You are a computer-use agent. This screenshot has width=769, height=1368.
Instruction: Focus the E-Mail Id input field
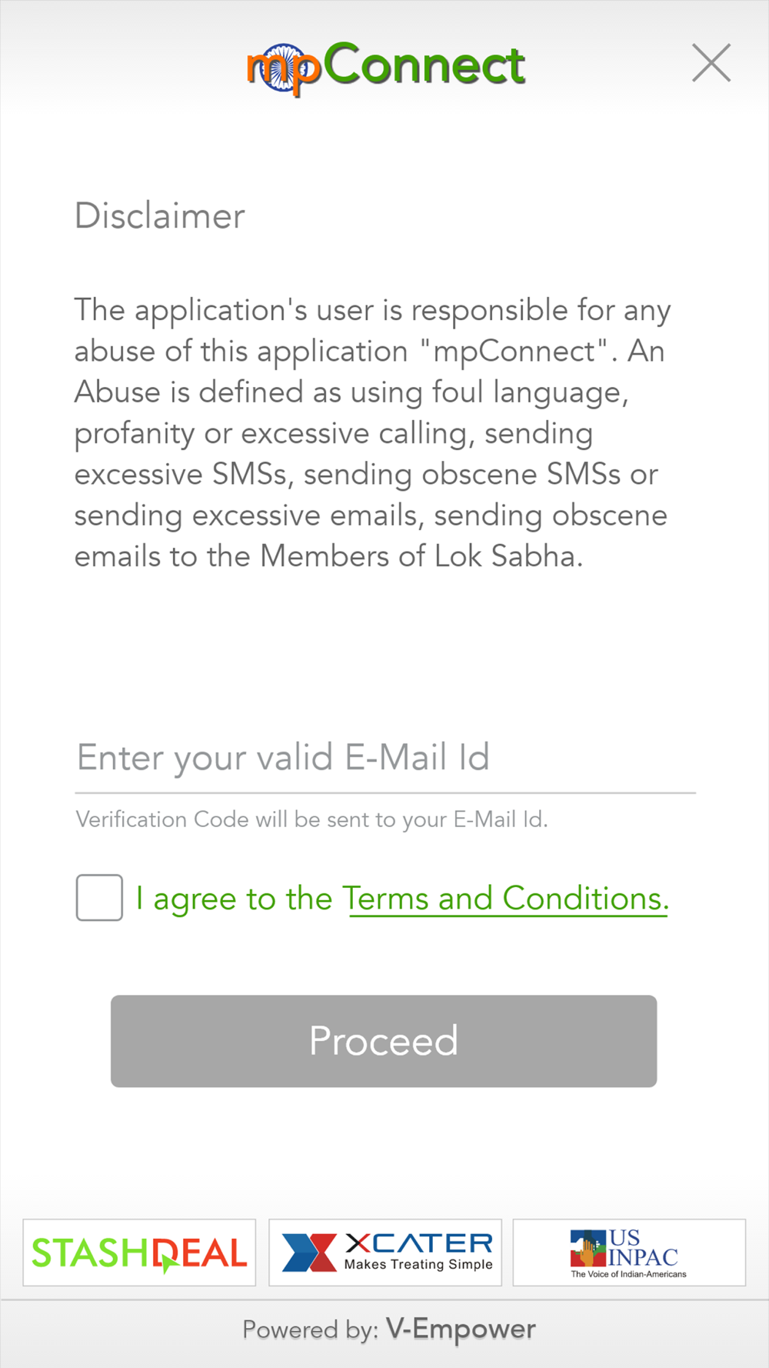pos(385,758)
